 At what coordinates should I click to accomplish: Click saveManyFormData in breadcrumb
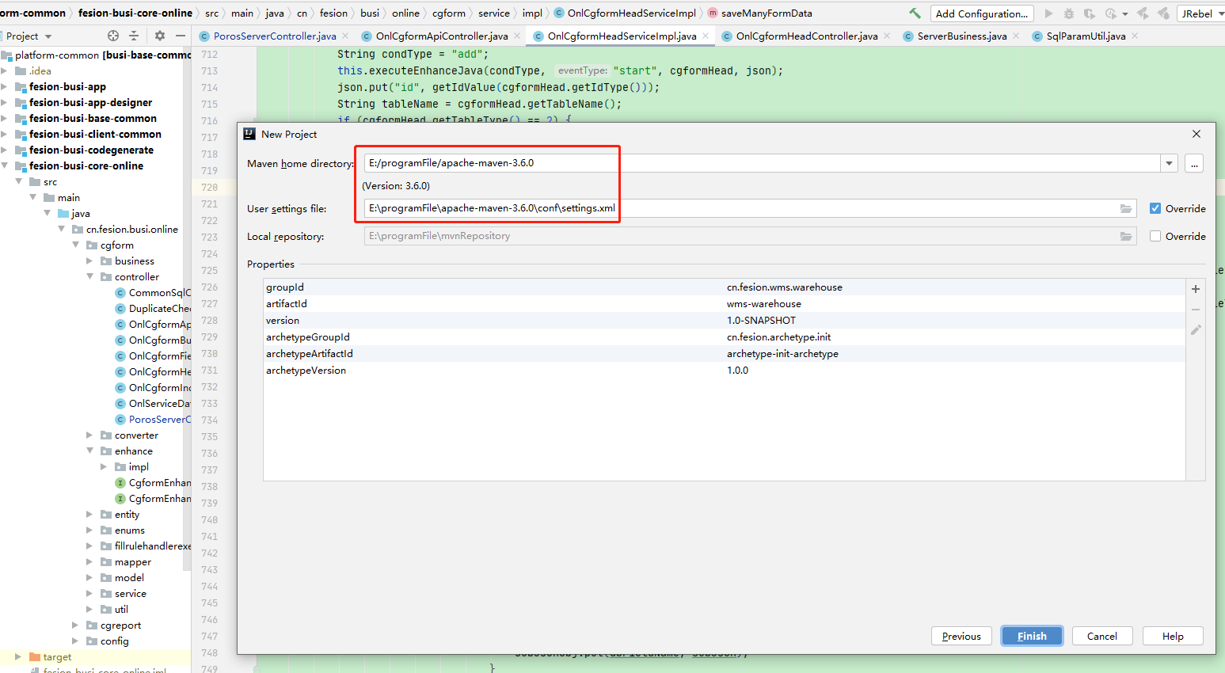pos(767,13)
